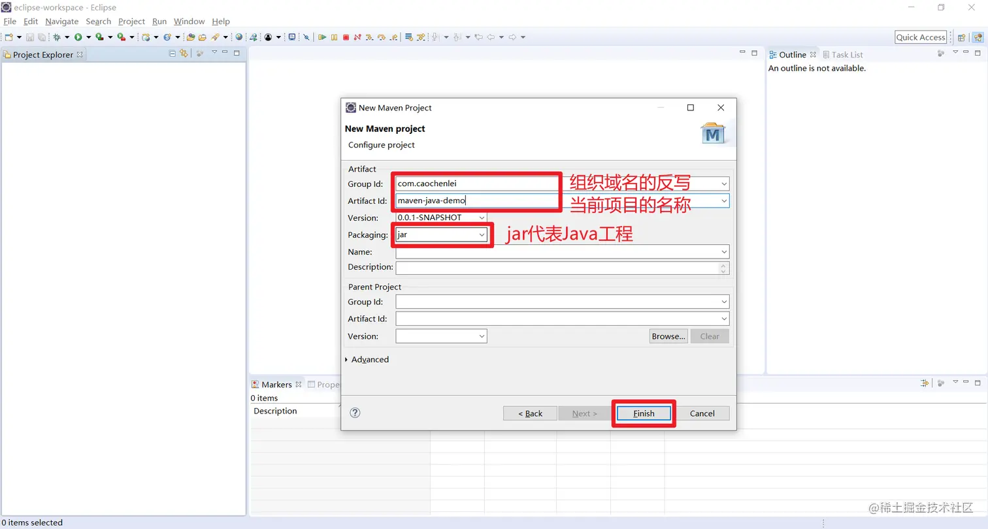
Task: Open the internal web browser globe icon
Action: tap(239, 37)
